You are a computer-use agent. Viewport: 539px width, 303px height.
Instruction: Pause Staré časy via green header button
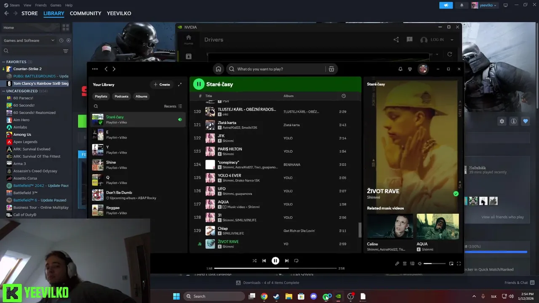[199, 84]
